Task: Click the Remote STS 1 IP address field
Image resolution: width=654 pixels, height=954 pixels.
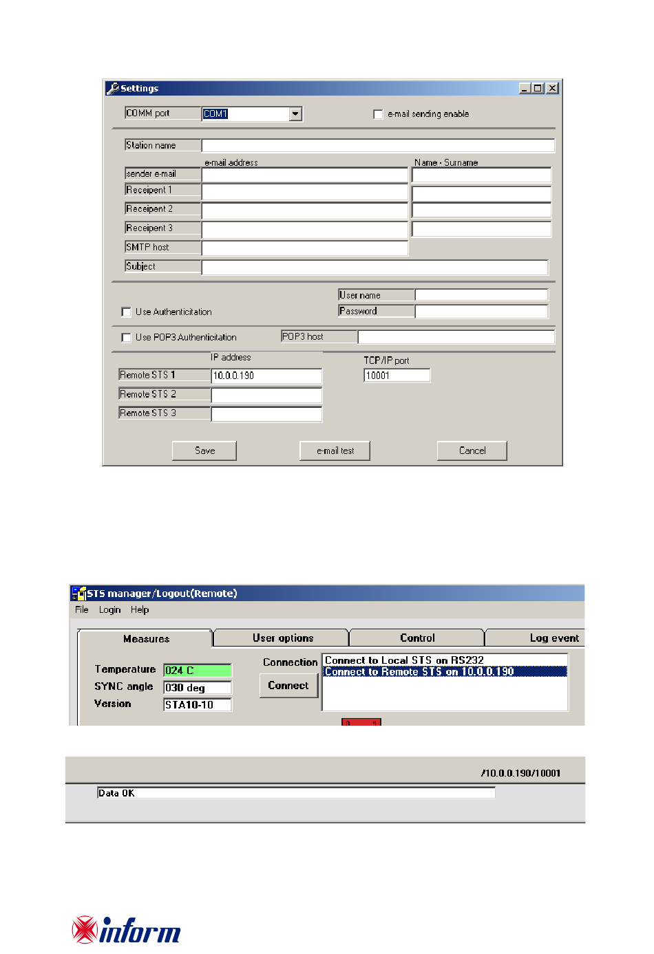Action: click(266, 376)
